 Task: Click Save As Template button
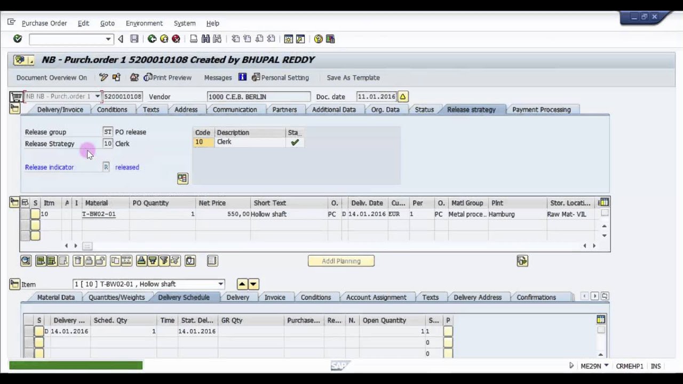(x=353, y=77)
